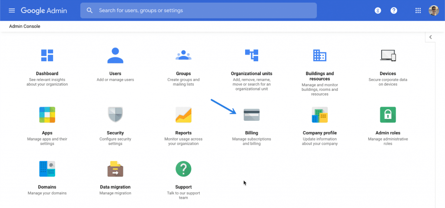Screen dimensions: 445x208
Task: Open the Billing credit card icon
Action: (252, 115)
